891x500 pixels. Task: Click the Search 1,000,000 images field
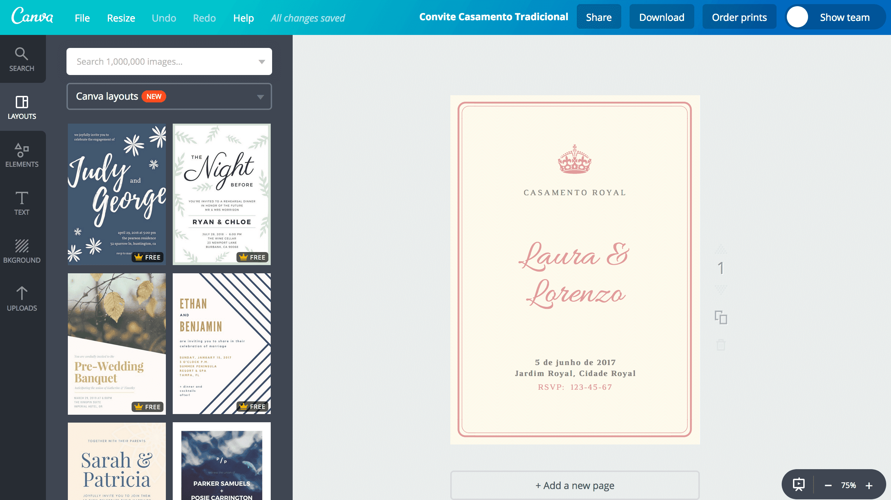169,62
